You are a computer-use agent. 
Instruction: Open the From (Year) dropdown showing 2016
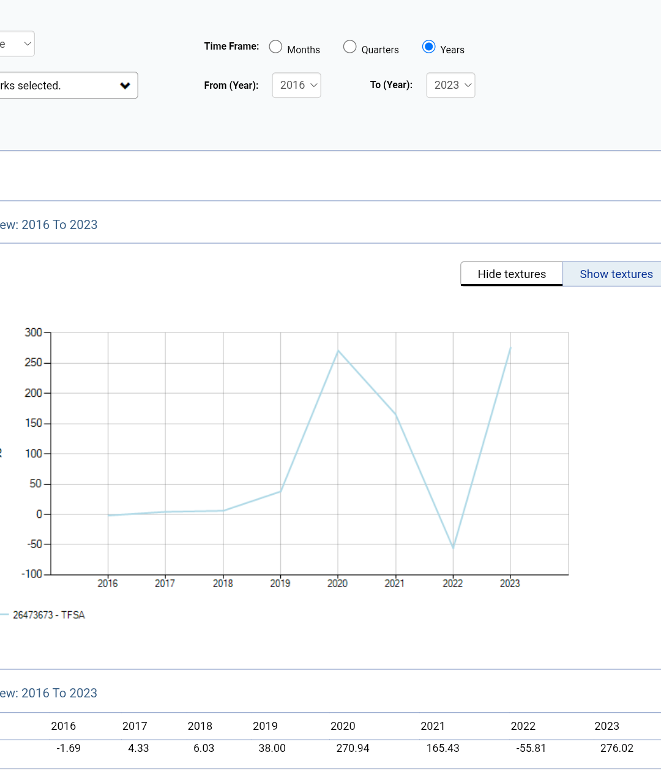pyautogui.click(x=297, y=85)
